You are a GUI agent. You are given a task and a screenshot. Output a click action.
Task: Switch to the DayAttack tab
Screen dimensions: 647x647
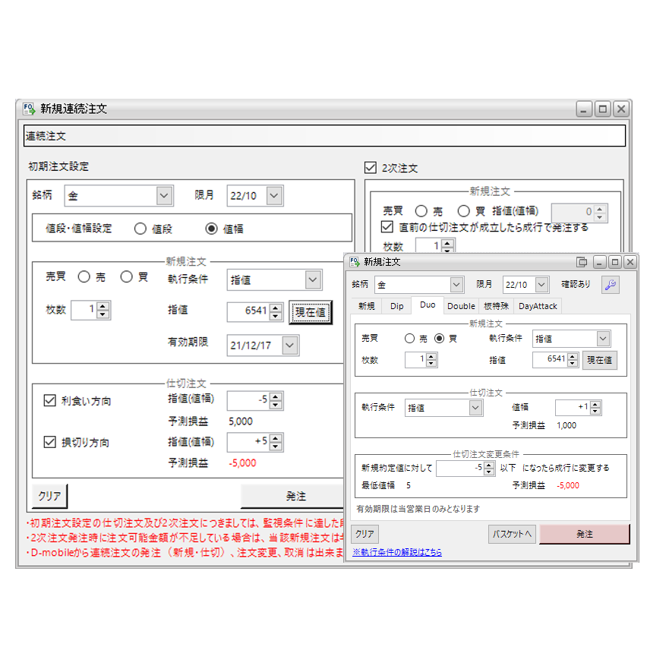[x=538, y=306]
